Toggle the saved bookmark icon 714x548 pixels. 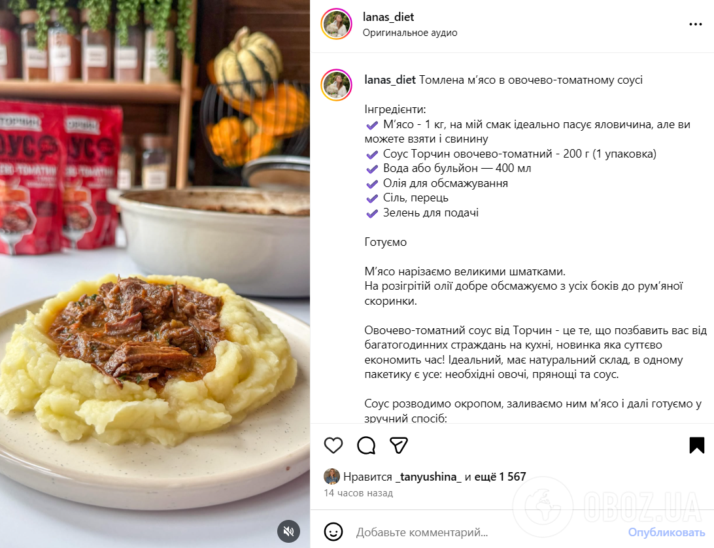point(697,445)
